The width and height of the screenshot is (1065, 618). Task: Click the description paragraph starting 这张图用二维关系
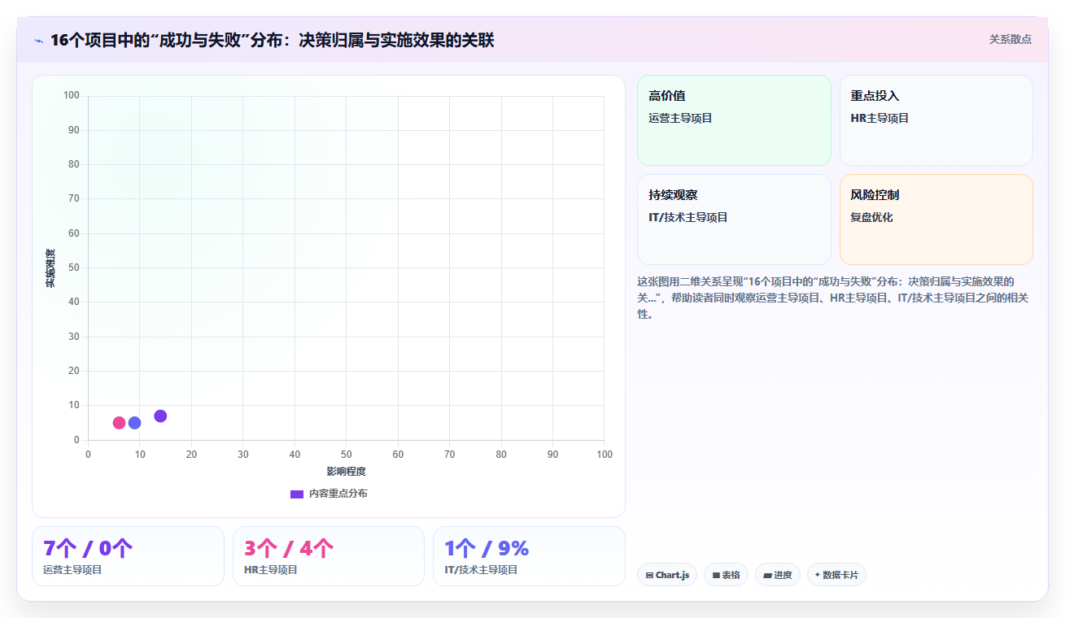coord(833,298)
